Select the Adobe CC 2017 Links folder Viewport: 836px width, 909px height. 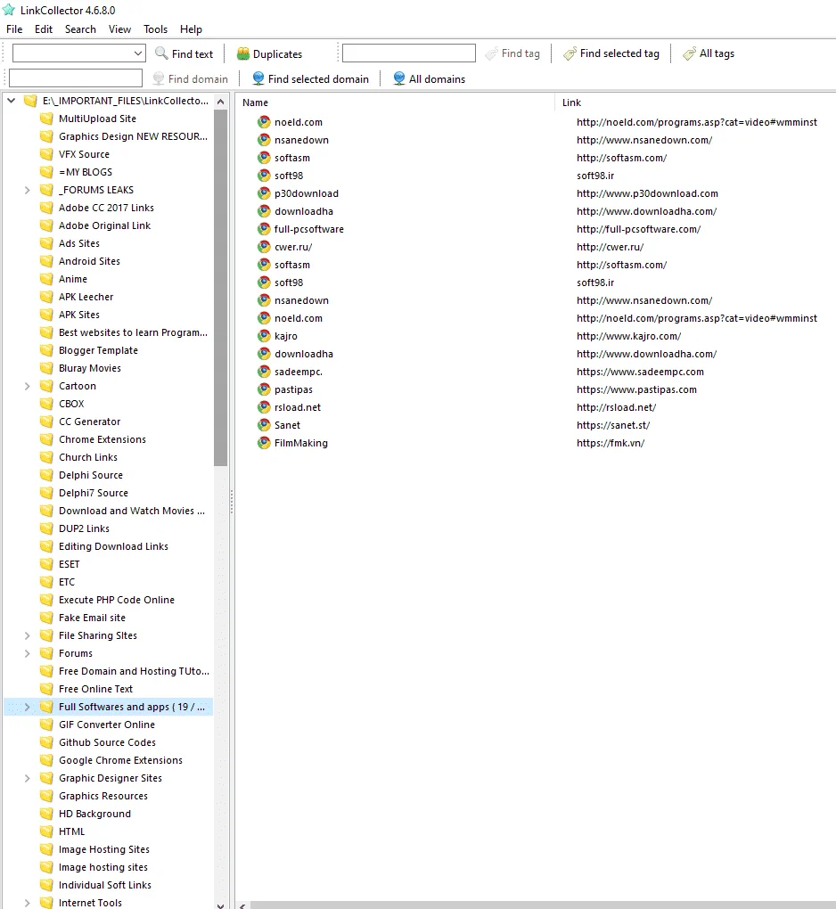(106, 208)
